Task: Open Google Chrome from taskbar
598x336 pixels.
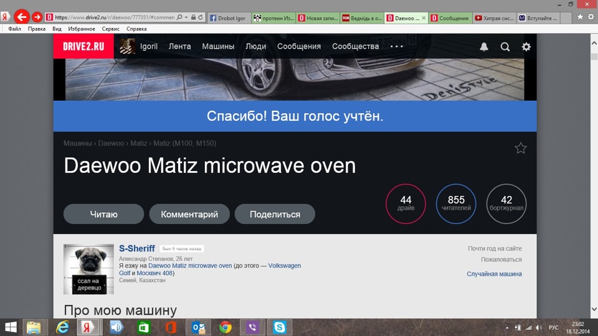Action: point(225,327)
